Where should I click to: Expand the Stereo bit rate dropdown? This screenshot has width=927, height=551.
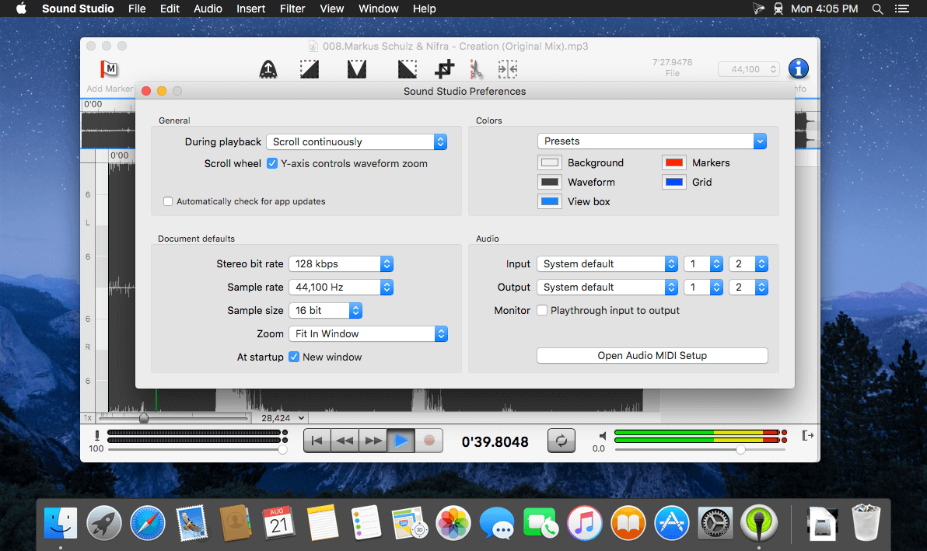[341, 263]
